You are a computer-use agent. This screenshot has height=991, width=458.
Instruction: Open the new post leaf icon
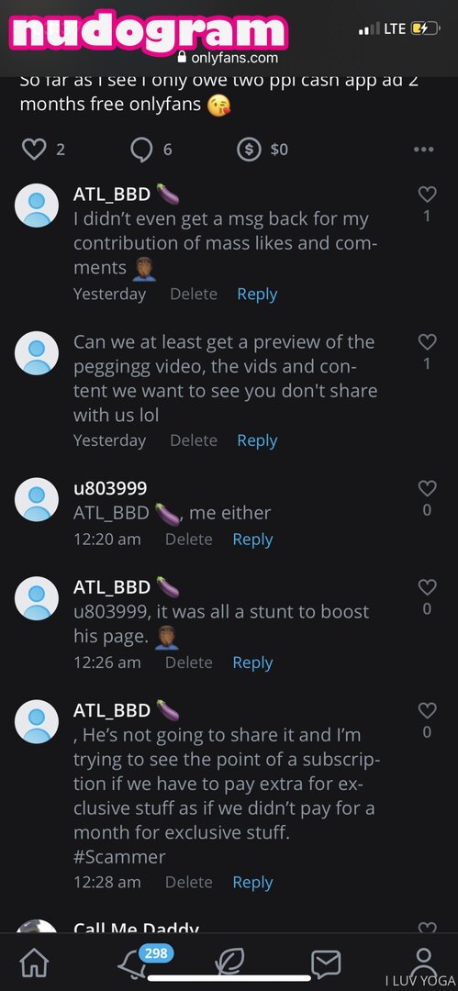coord(229,963)
